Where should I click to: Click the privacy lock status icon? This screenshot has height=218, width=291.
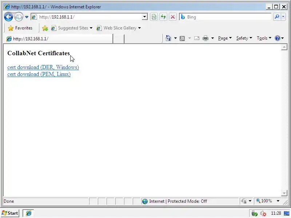(244, 201)
